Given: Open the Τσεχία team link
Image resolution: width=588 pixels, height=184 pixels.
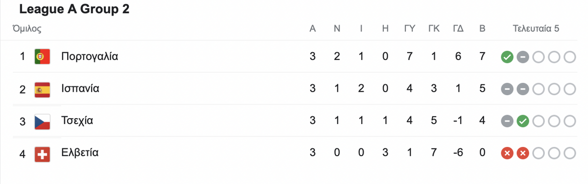Looking at the screenshot, I should (x=77, y=122).
